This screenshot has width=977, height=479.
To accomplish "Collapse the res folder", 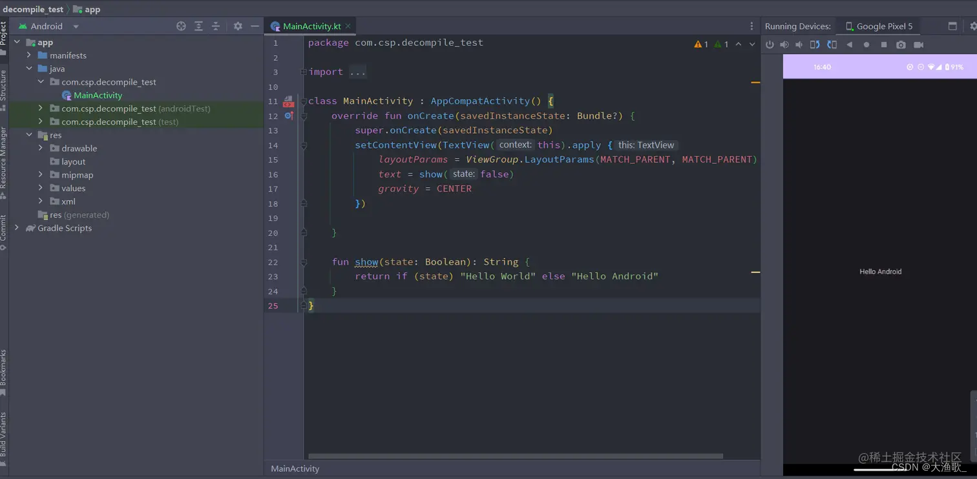I will click(28, 135).
